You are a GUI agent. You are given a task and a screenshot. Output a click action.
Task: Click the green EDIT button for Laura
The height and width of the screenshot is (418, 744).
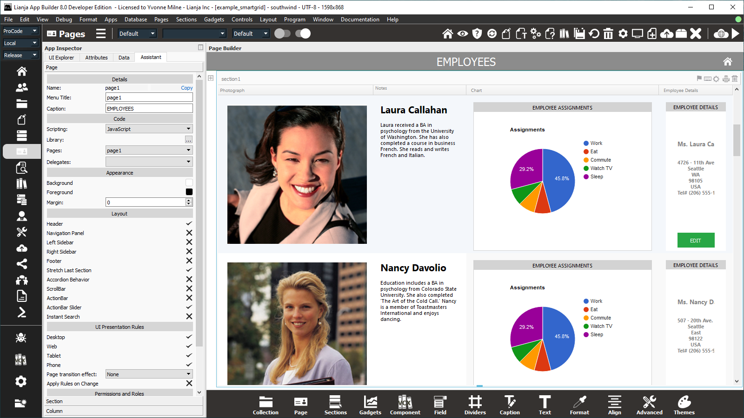[x=696, y=241]
